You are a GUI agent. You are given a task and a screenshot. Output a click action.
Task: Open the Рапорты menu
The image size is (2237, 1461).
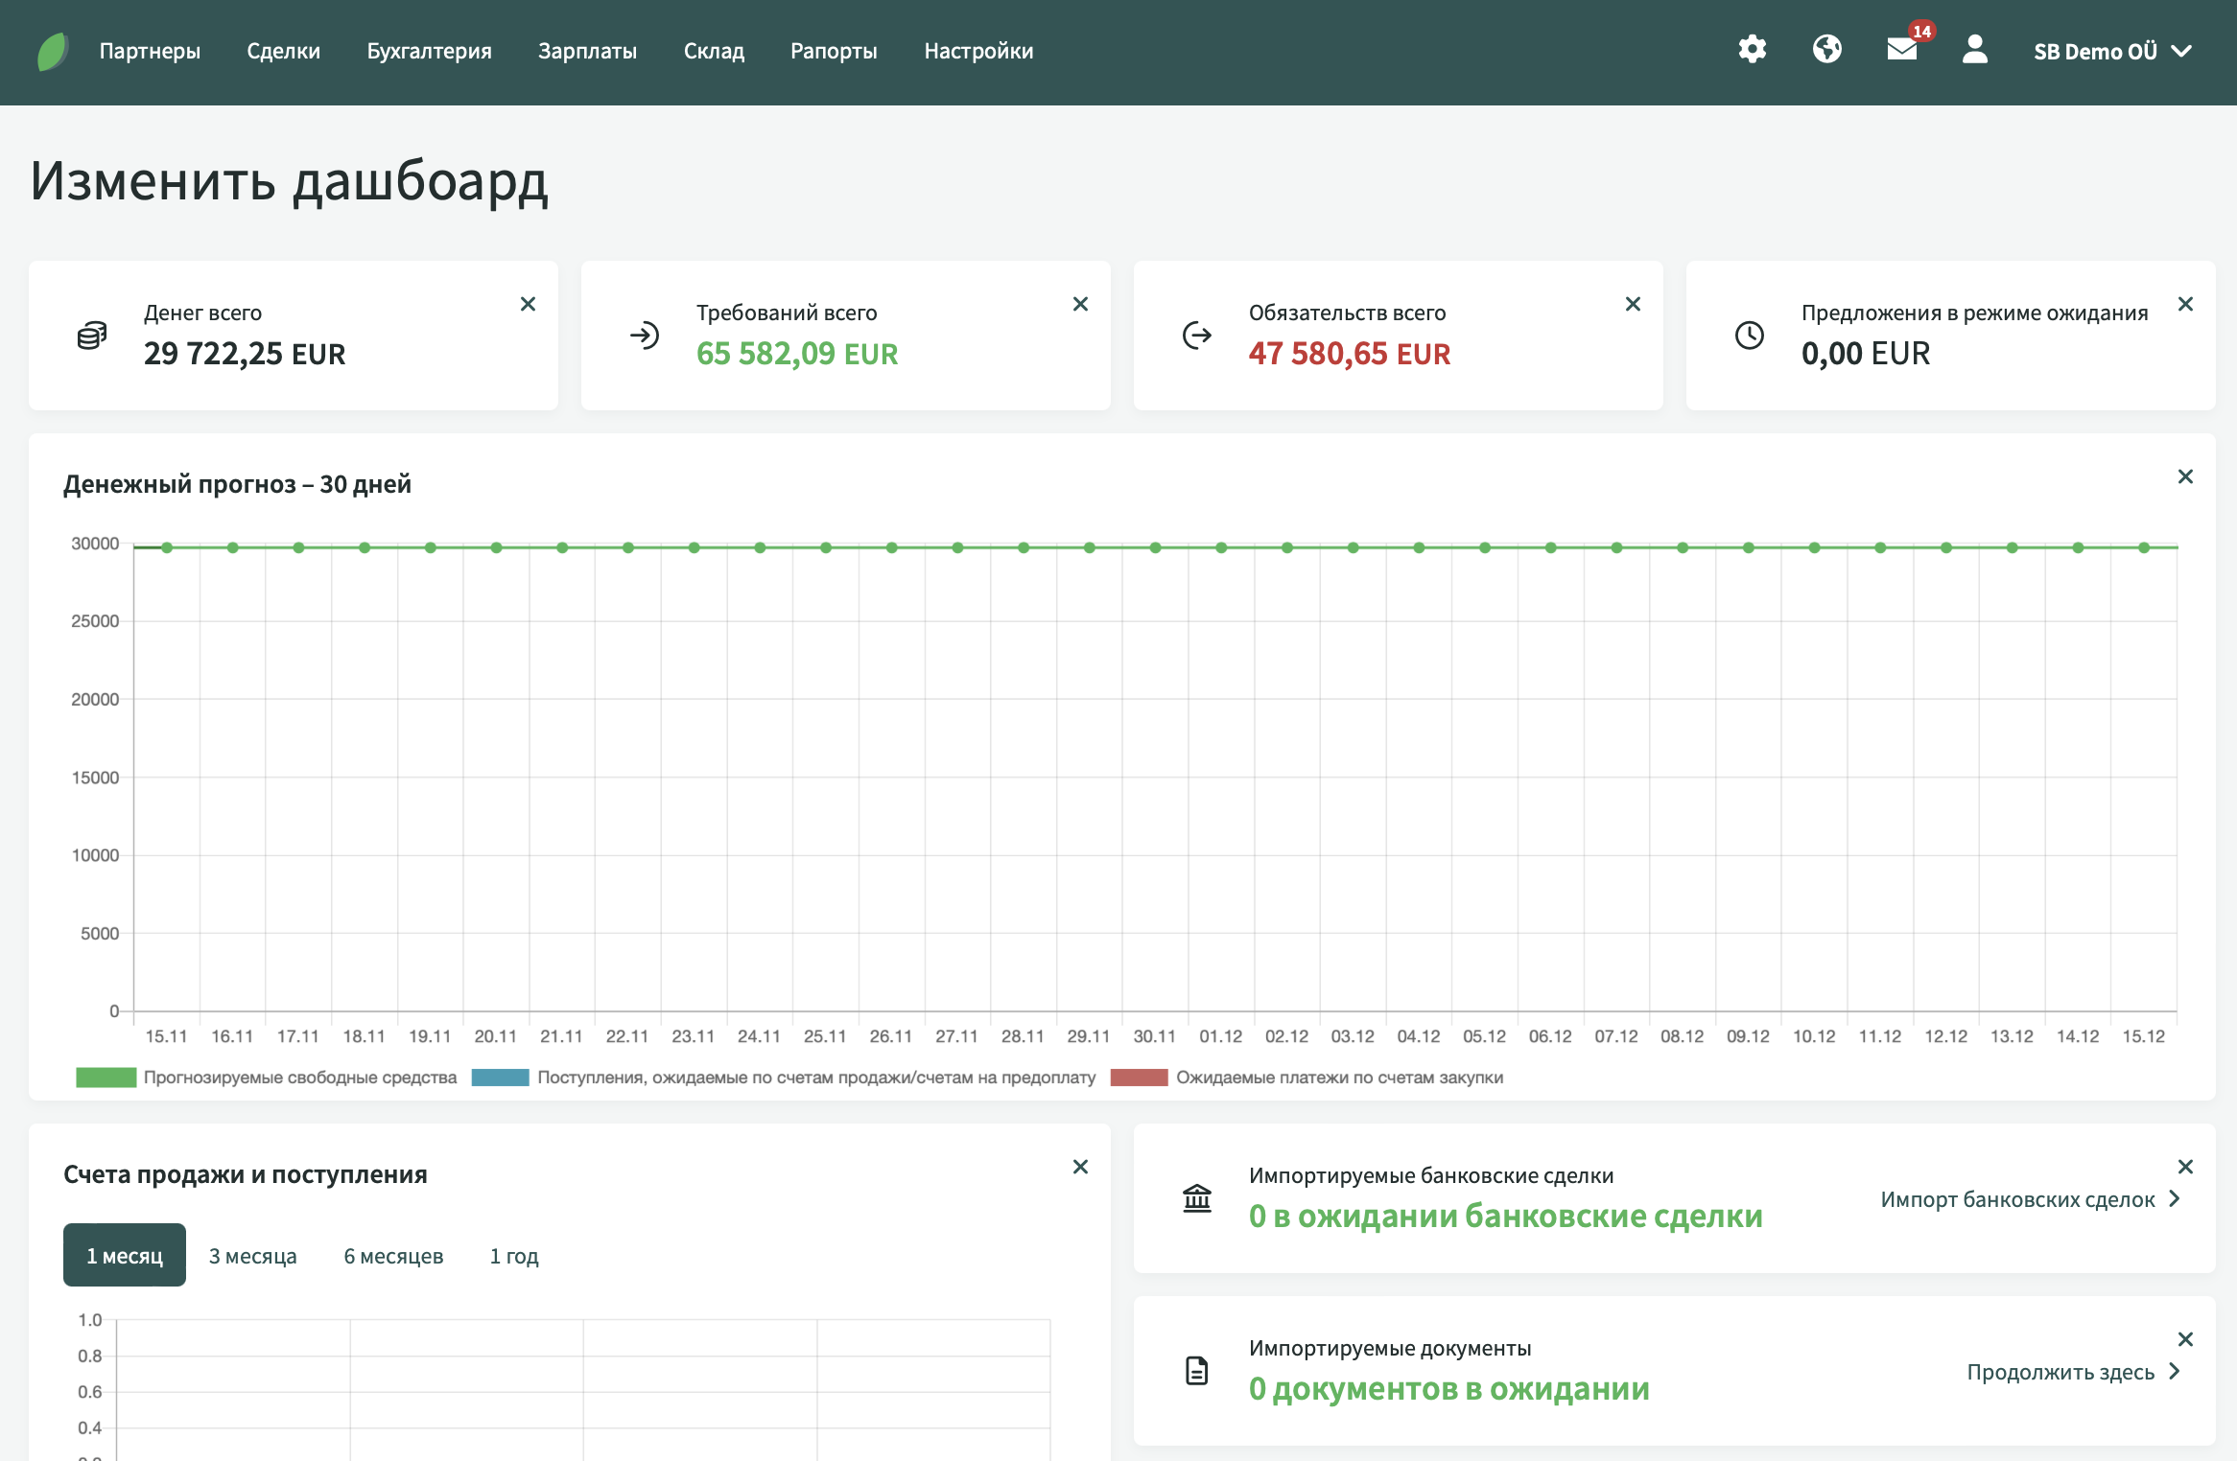[834, 52]
